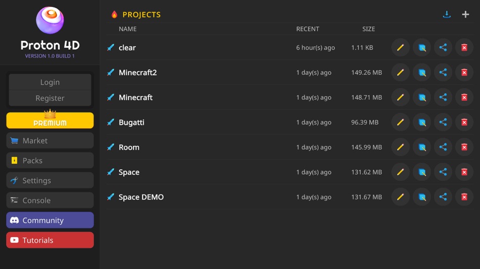Click the Login button

coord(50,82)
